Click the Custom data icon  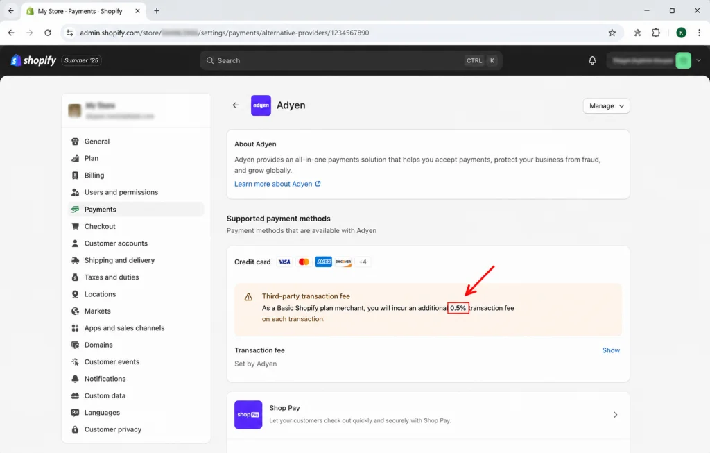[x=75, y=395]
